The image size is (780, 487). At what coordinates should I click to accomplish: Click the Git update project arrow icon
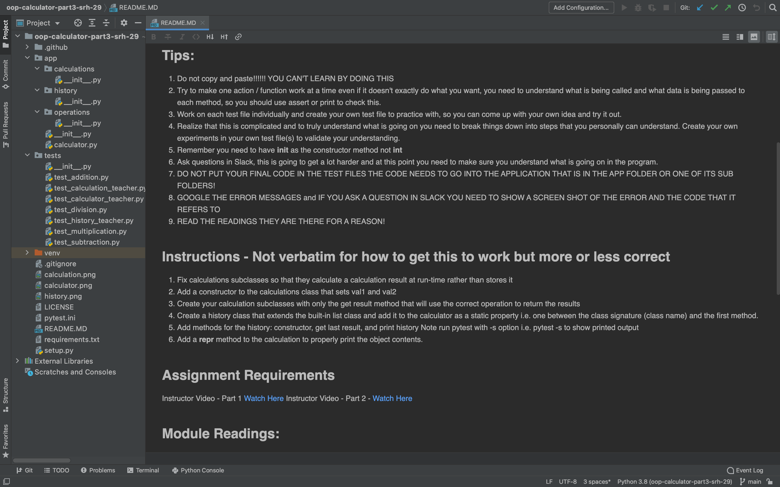[x=700, y=7]
